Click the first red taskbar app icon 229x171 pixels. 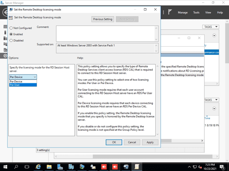click(x=104, y=167)
